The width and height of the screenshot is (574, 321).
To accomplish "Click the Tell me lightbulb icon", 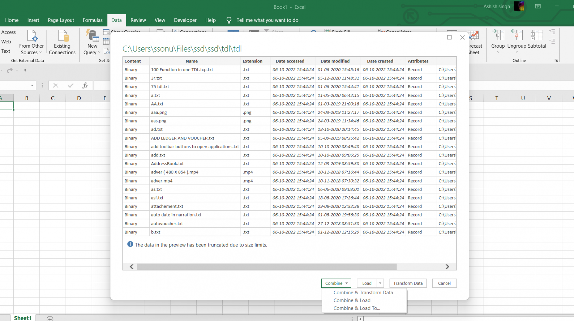I will click(x=229, y=20).
